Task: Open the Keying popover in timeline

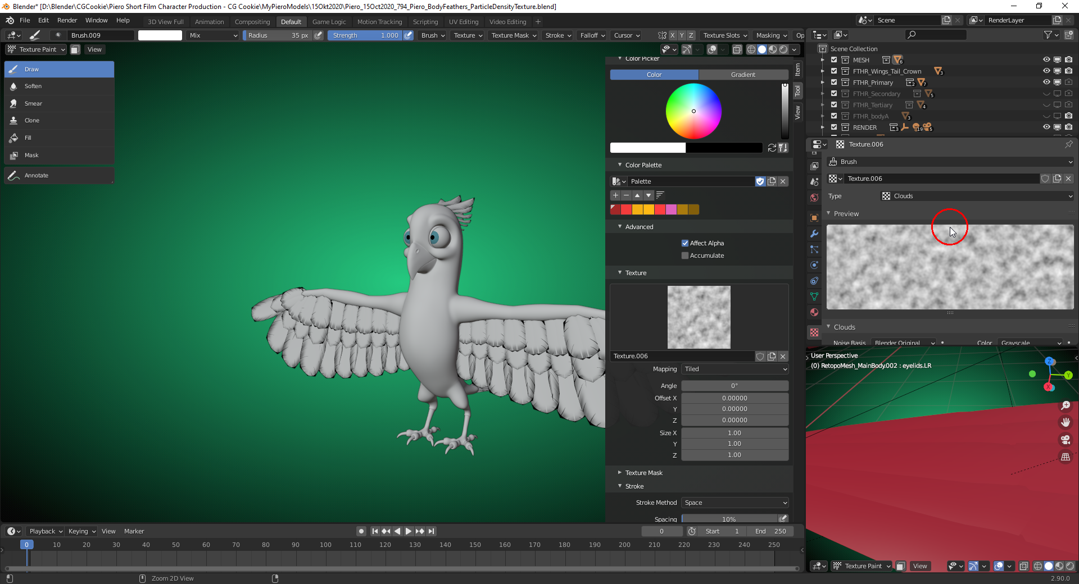Action: (x=82, y=531)
